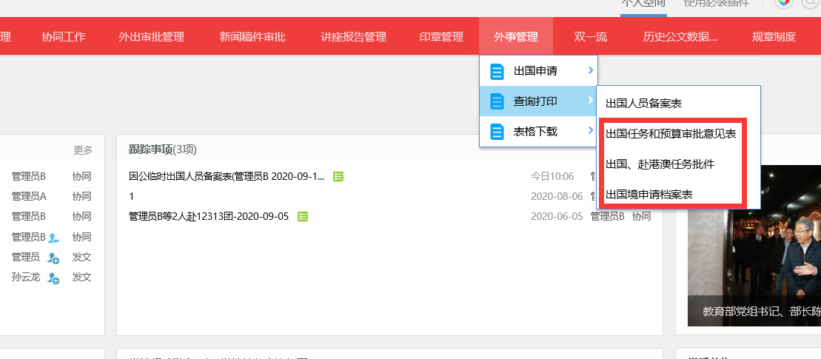Select 出国、赴港澳任务批件 menu entry
Viewport: 821px width, 359px height.
(660, 164)
